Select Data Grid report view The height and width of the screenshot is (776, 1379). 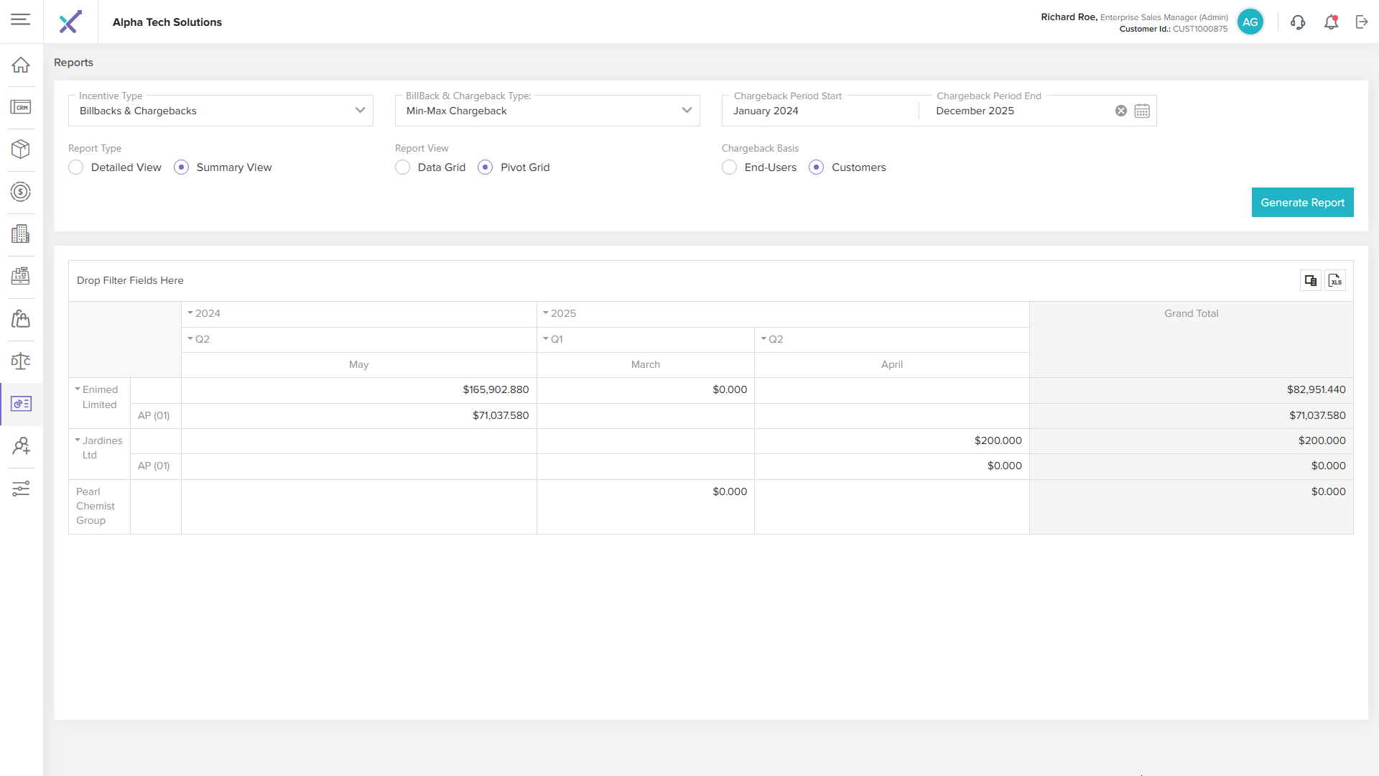click(x=403, y=167)
